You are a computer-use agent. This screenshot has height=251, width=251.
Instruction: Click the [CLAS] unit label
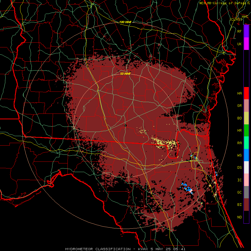236,19
